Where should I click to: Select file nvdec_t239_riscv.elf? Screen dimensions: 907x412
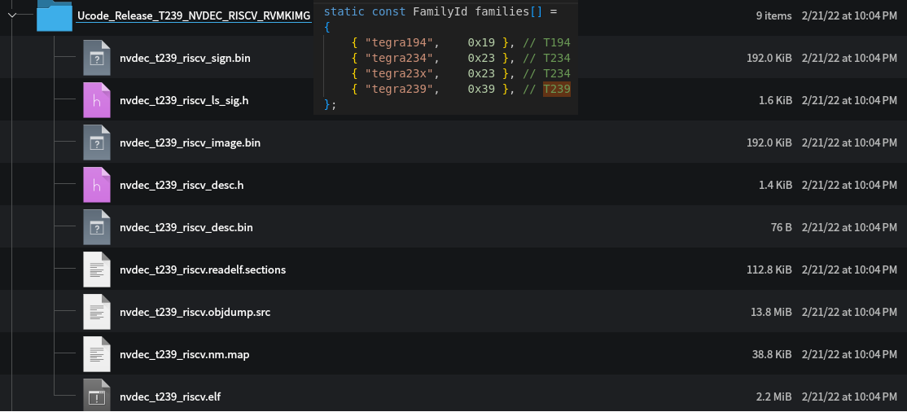pyautogui.click(x=170, y=397)
